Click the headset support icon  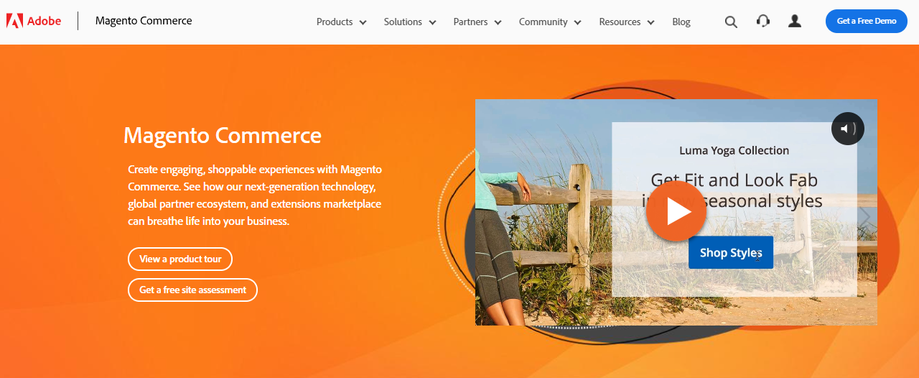[763, 21]
